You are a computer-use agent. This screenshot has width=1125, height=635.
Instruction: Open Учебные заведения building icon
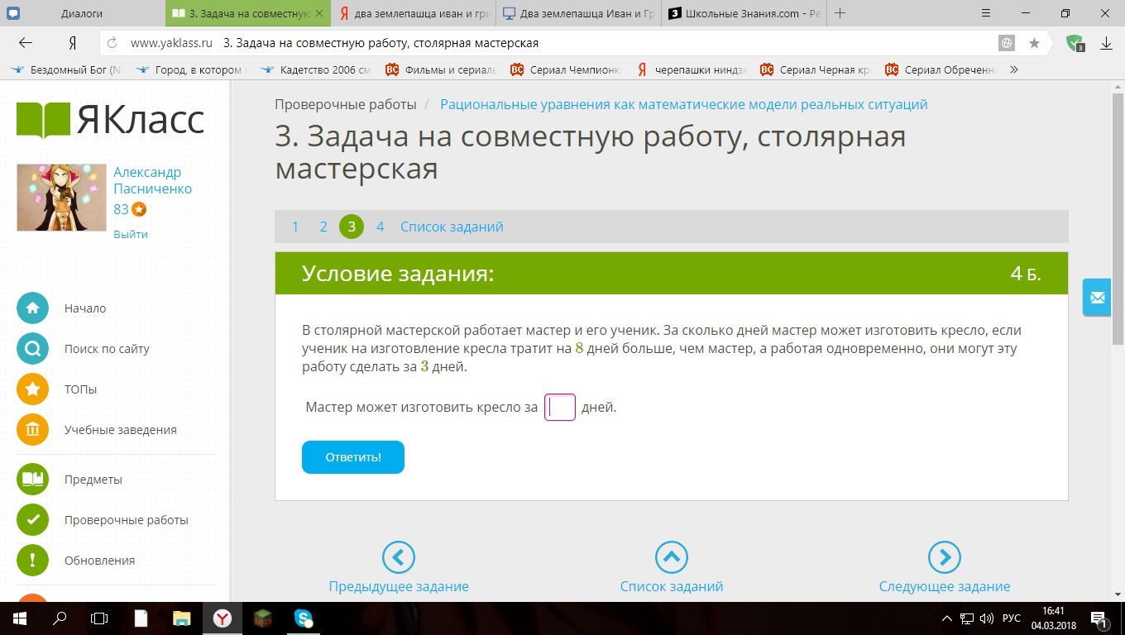[32, 430]
